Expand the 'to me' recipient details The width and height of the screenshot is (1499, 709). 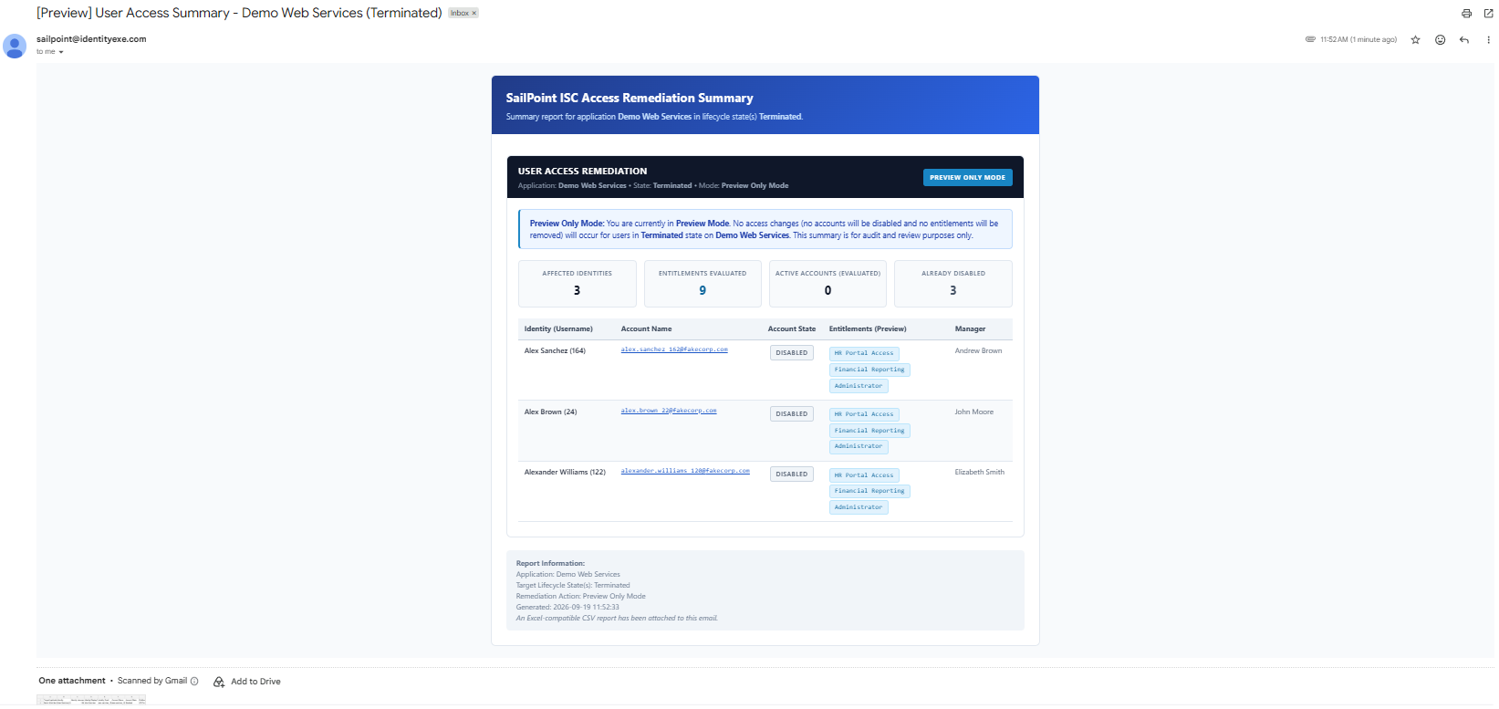click(x=61, y=52)
